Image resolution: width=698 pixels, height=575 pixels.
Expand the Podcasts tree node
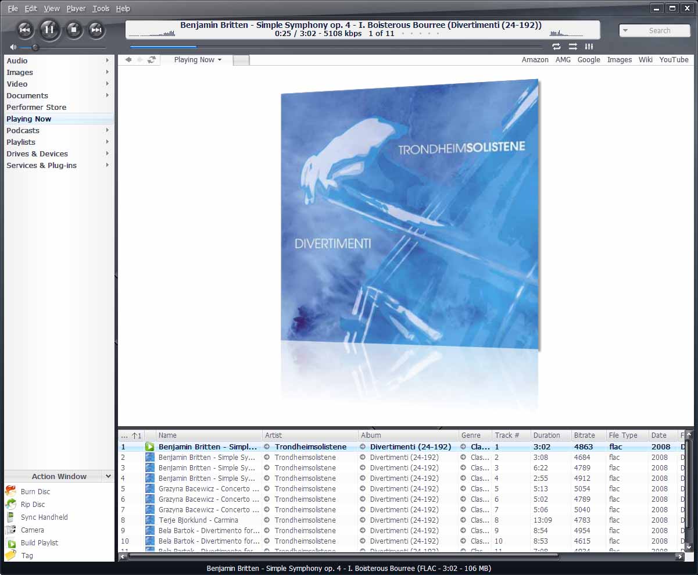point(108,130)
